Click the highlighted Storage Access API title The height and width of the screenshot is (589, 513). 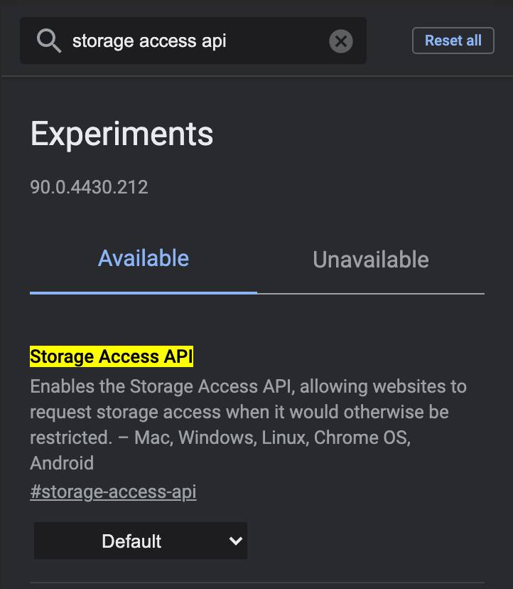coord(112,356)
